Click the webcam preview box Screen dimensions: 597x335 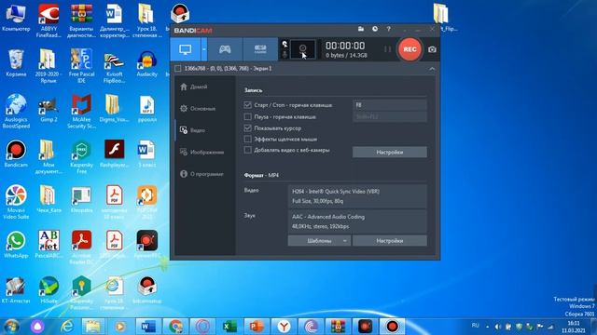coord(302,49)
